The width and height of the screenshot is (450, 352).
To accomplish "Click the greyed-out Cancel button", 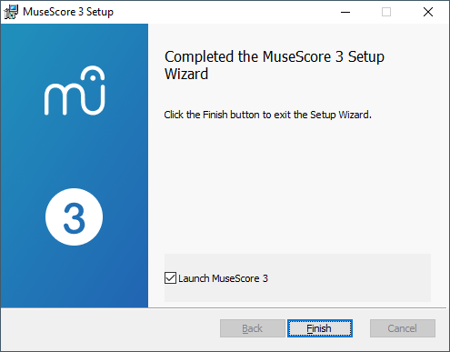I will 403,328.
